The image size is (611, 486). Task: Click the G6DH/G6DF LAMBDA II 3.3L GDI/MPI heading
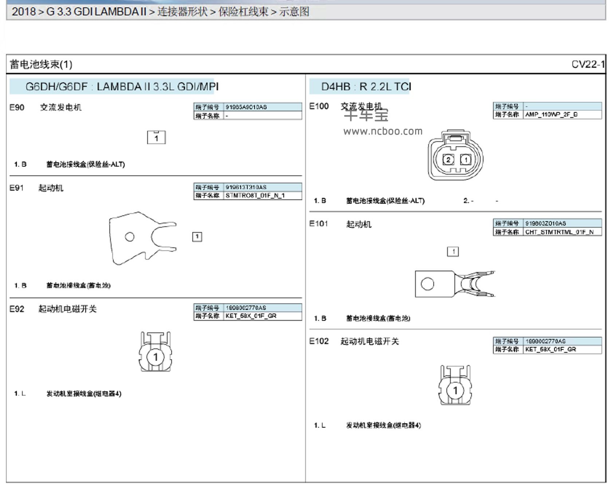point(122,87)
